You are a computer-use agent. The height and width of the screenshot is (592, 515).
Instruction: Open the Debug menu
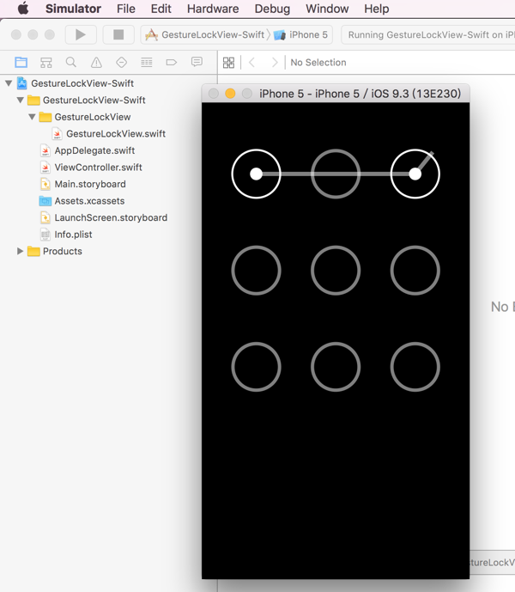[272, 9]
